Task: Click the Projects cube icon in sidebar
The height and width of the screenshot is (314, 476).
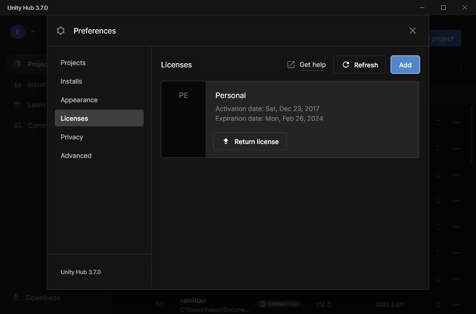Action: 18,64
